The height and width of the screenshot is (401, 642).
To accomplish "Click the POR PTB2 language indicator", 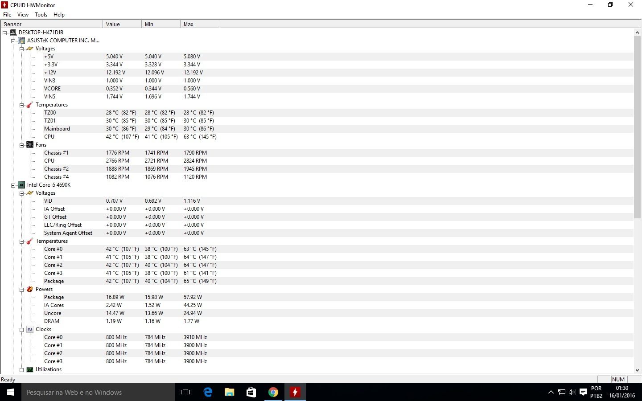I will coord(597,392).
